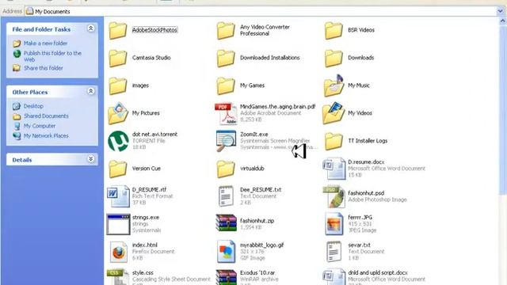Screen dimensions: 507x285
Task: Select the sevar.txt text file icon
Action: [x=334, y=252]
